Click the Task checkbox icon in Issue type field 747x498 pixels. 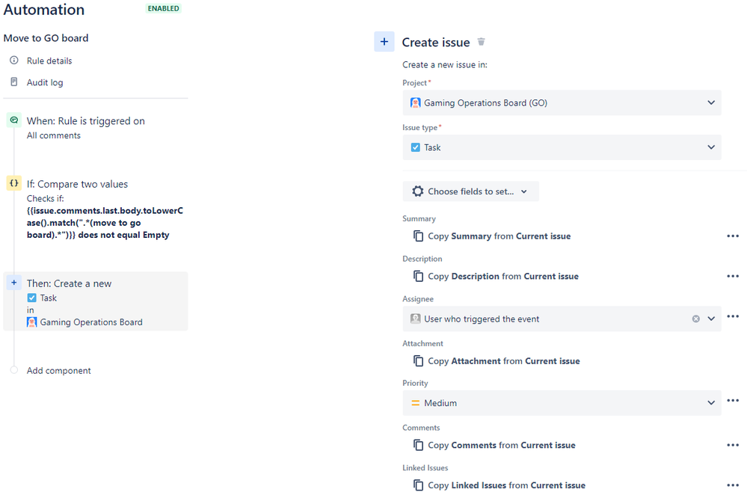pyautogui.click(x=416, y=147)
